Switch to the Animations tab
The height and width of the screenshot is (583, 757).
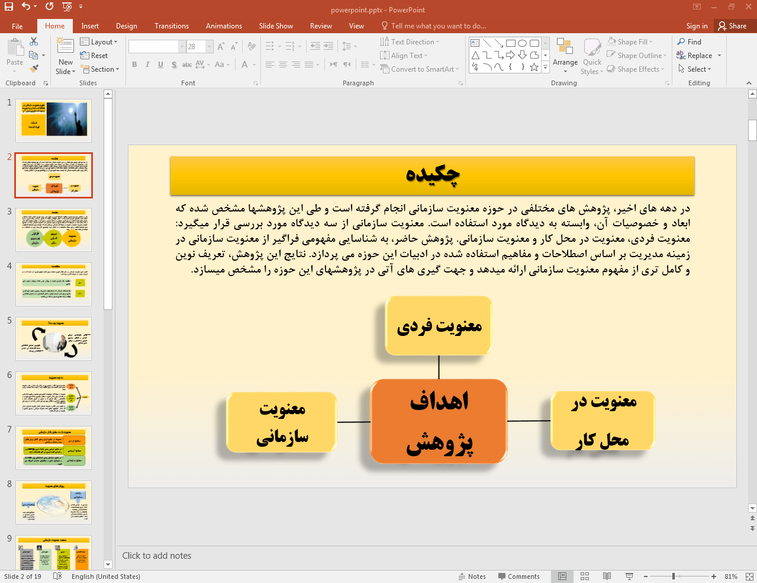[224, 26]
